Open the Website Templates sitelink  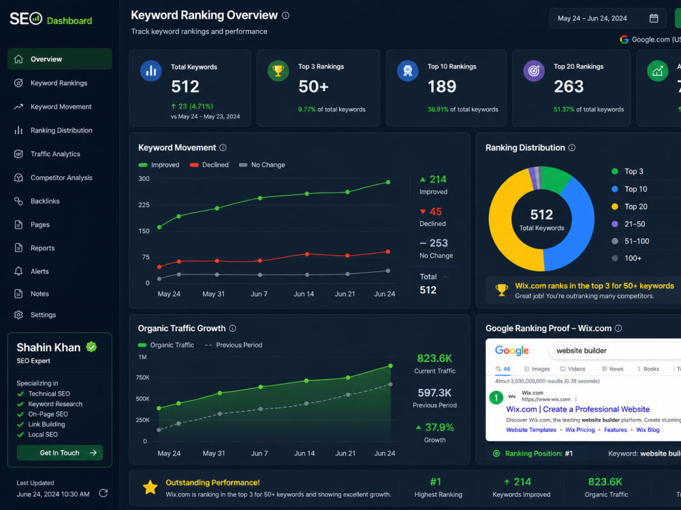(531, 430)
